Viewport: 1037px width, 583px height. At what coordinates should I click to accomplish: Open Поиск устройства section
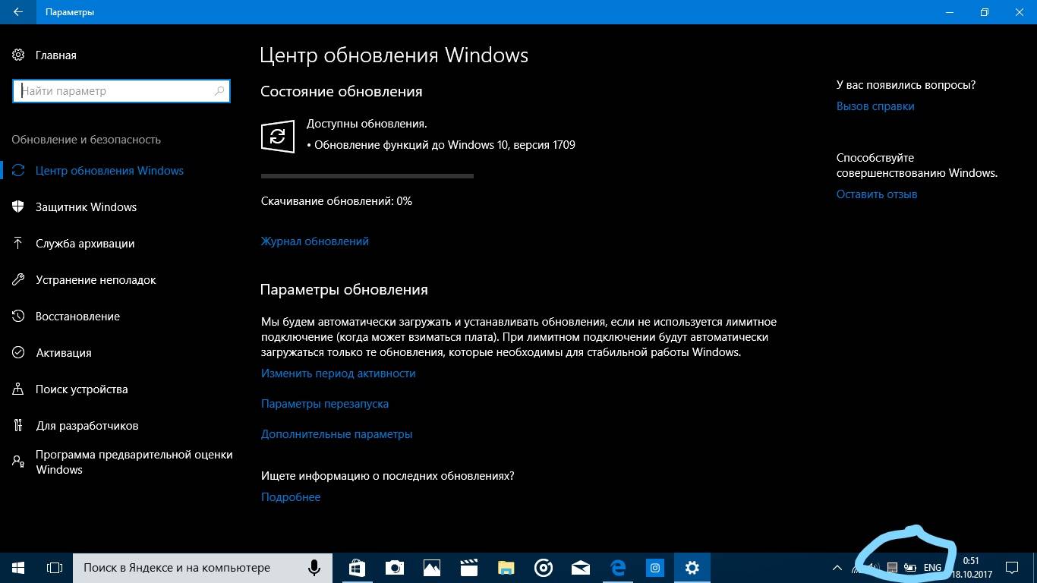point(81,389)
